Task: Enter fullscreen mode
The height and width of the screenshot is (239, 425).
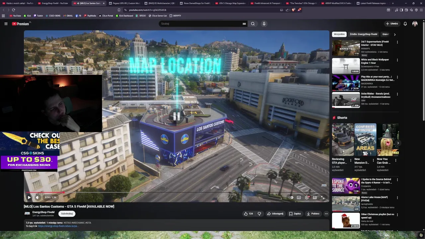Action: click(x=323, y=198)
